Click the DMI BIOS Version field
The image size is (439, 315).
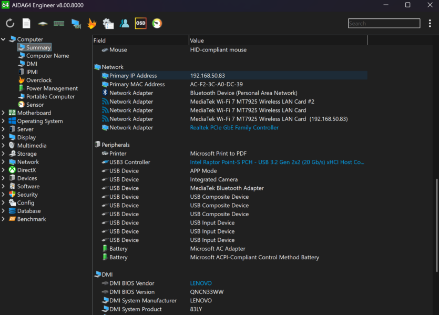coord(132,292)
